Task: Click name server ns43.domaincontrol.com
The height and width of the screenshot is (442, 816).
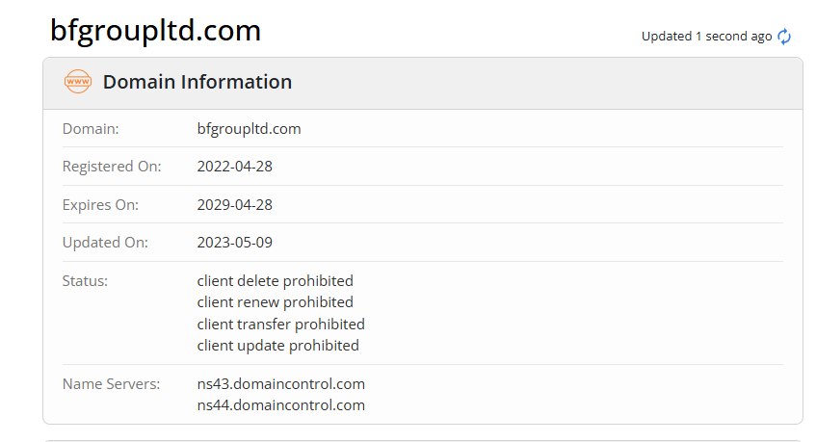Action: [280, 383]
